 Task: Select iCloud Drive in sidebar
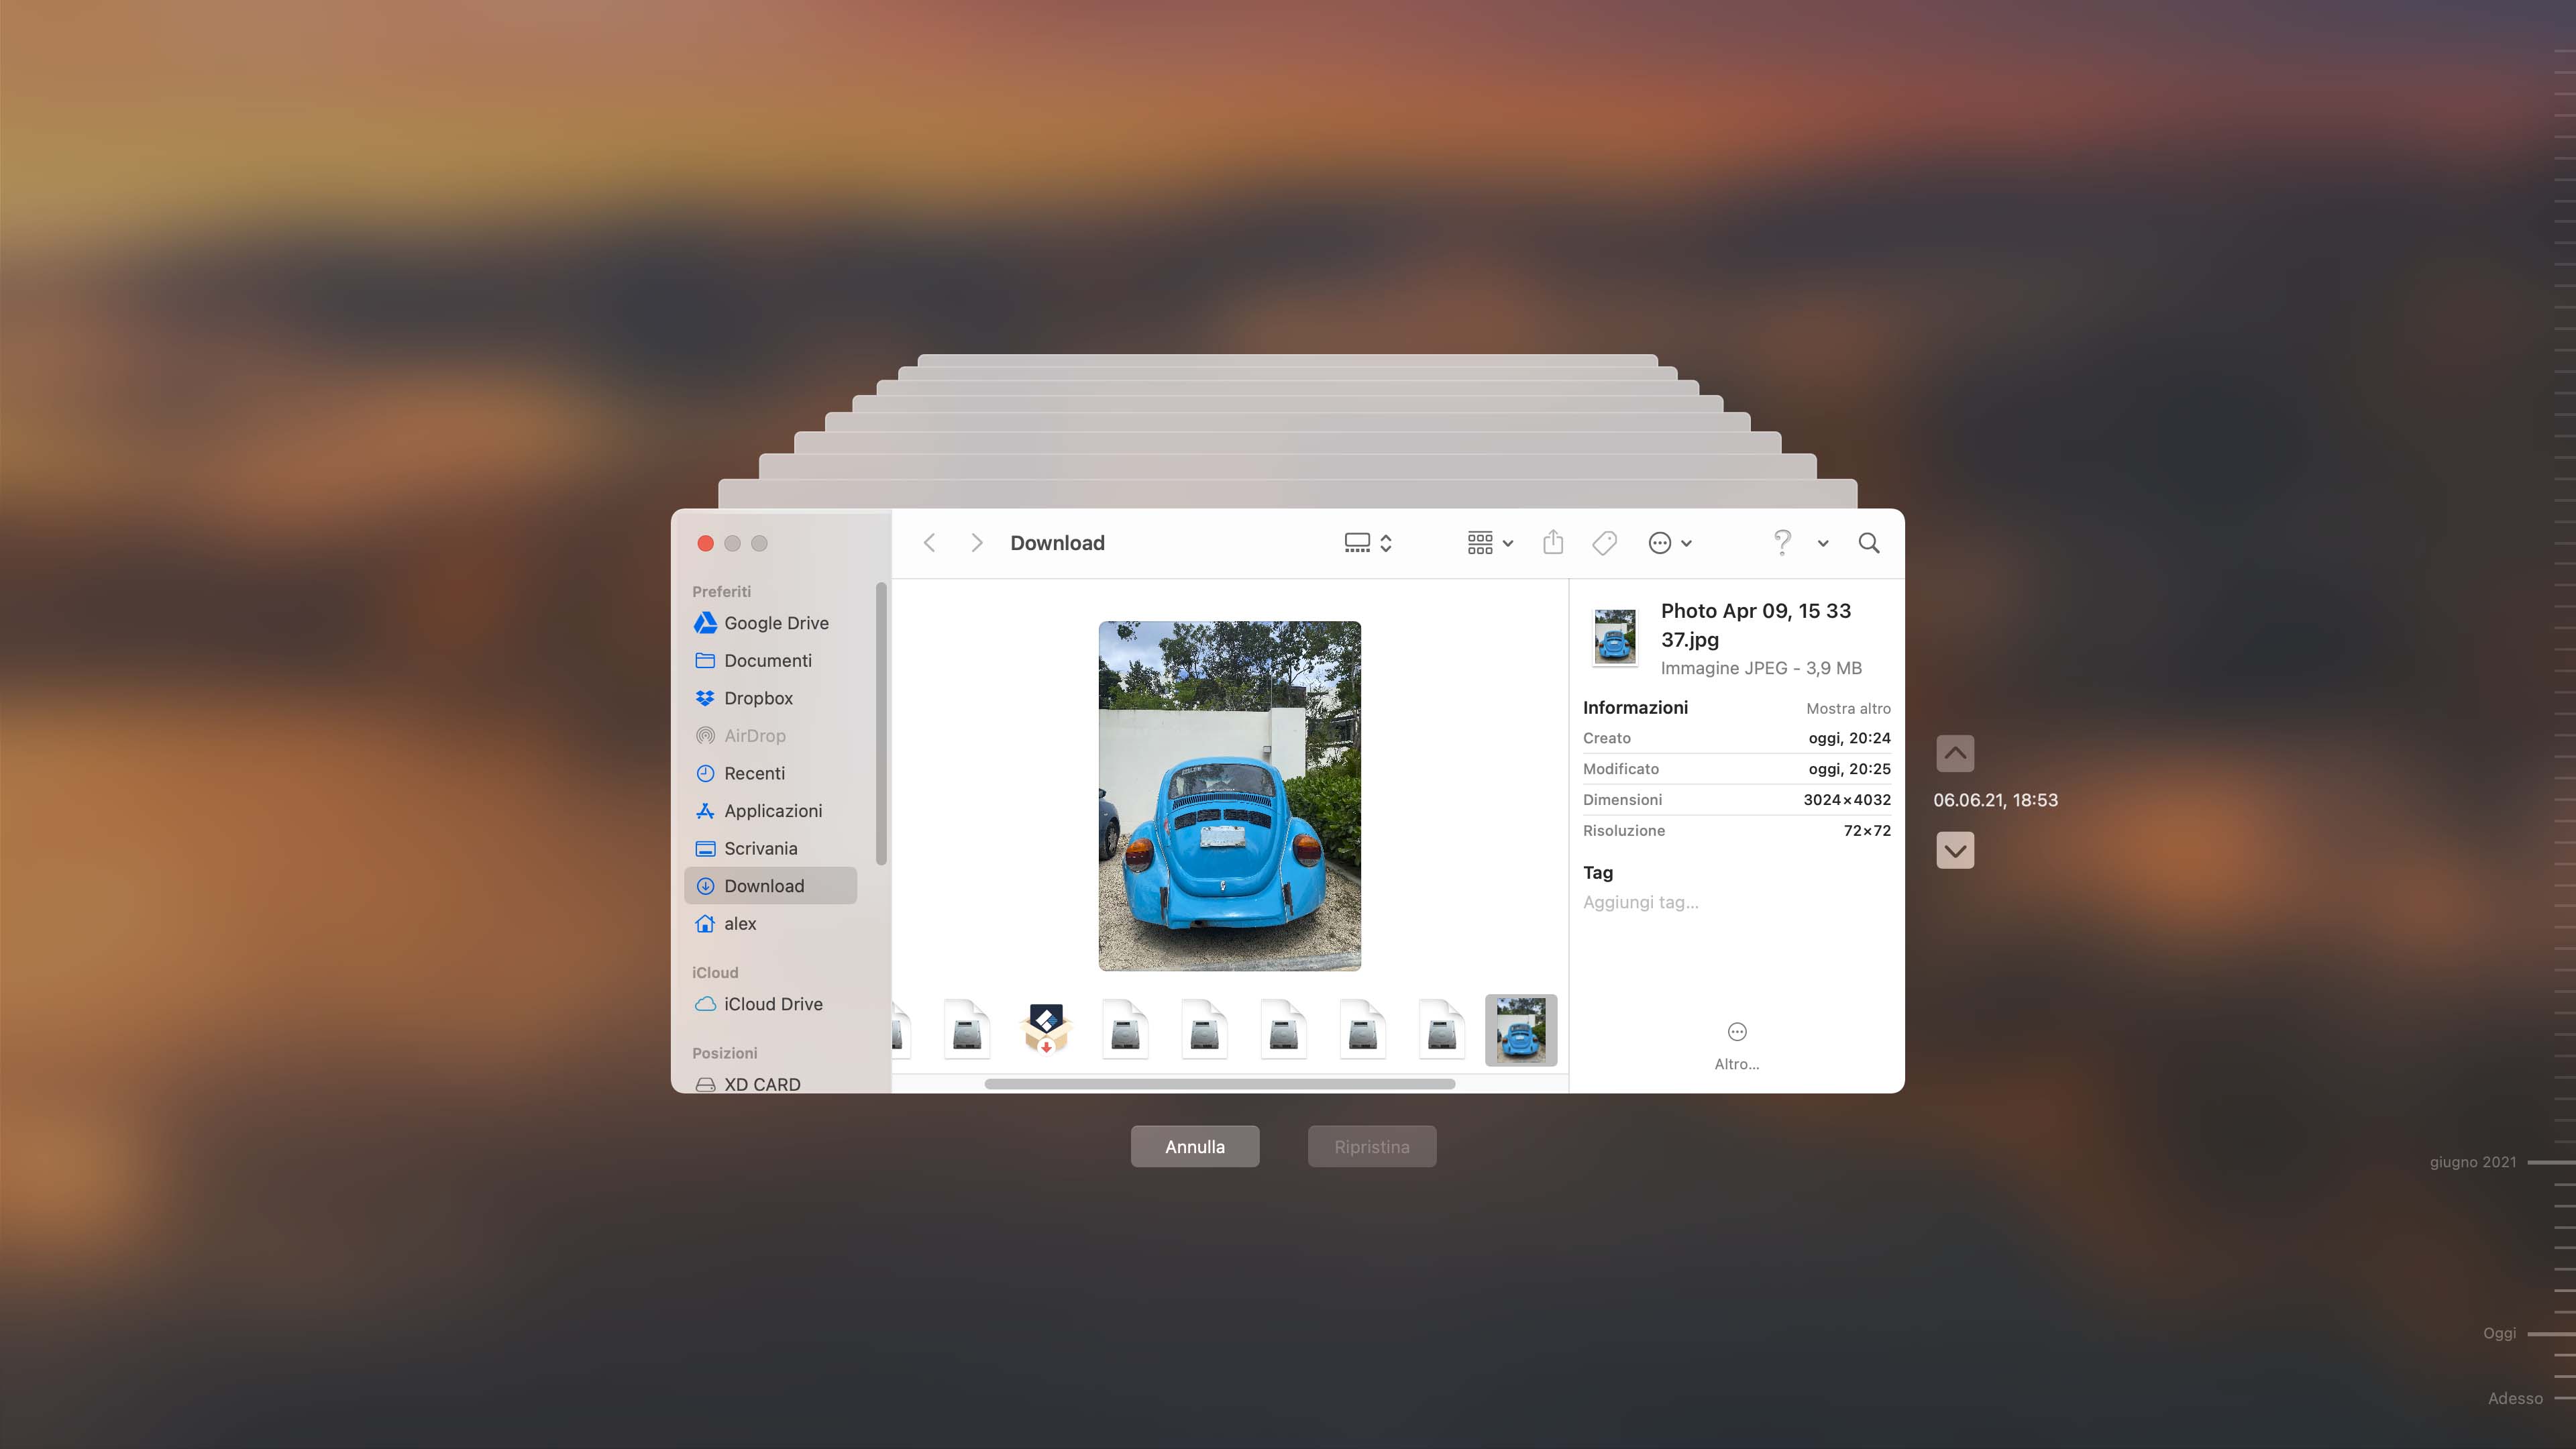(x=773, y=1003)
